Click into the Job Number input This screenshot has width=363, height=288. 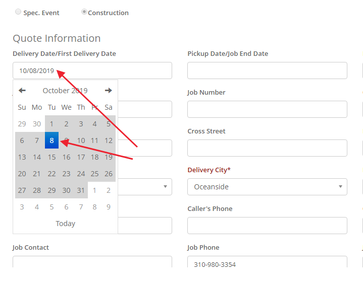coord(267,109)
